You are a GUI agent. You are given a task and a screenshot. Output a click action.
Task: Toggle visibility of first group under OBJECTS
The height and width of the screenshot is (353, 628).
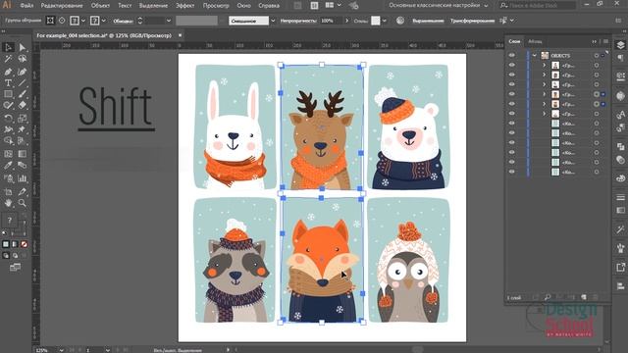[512, 65]
